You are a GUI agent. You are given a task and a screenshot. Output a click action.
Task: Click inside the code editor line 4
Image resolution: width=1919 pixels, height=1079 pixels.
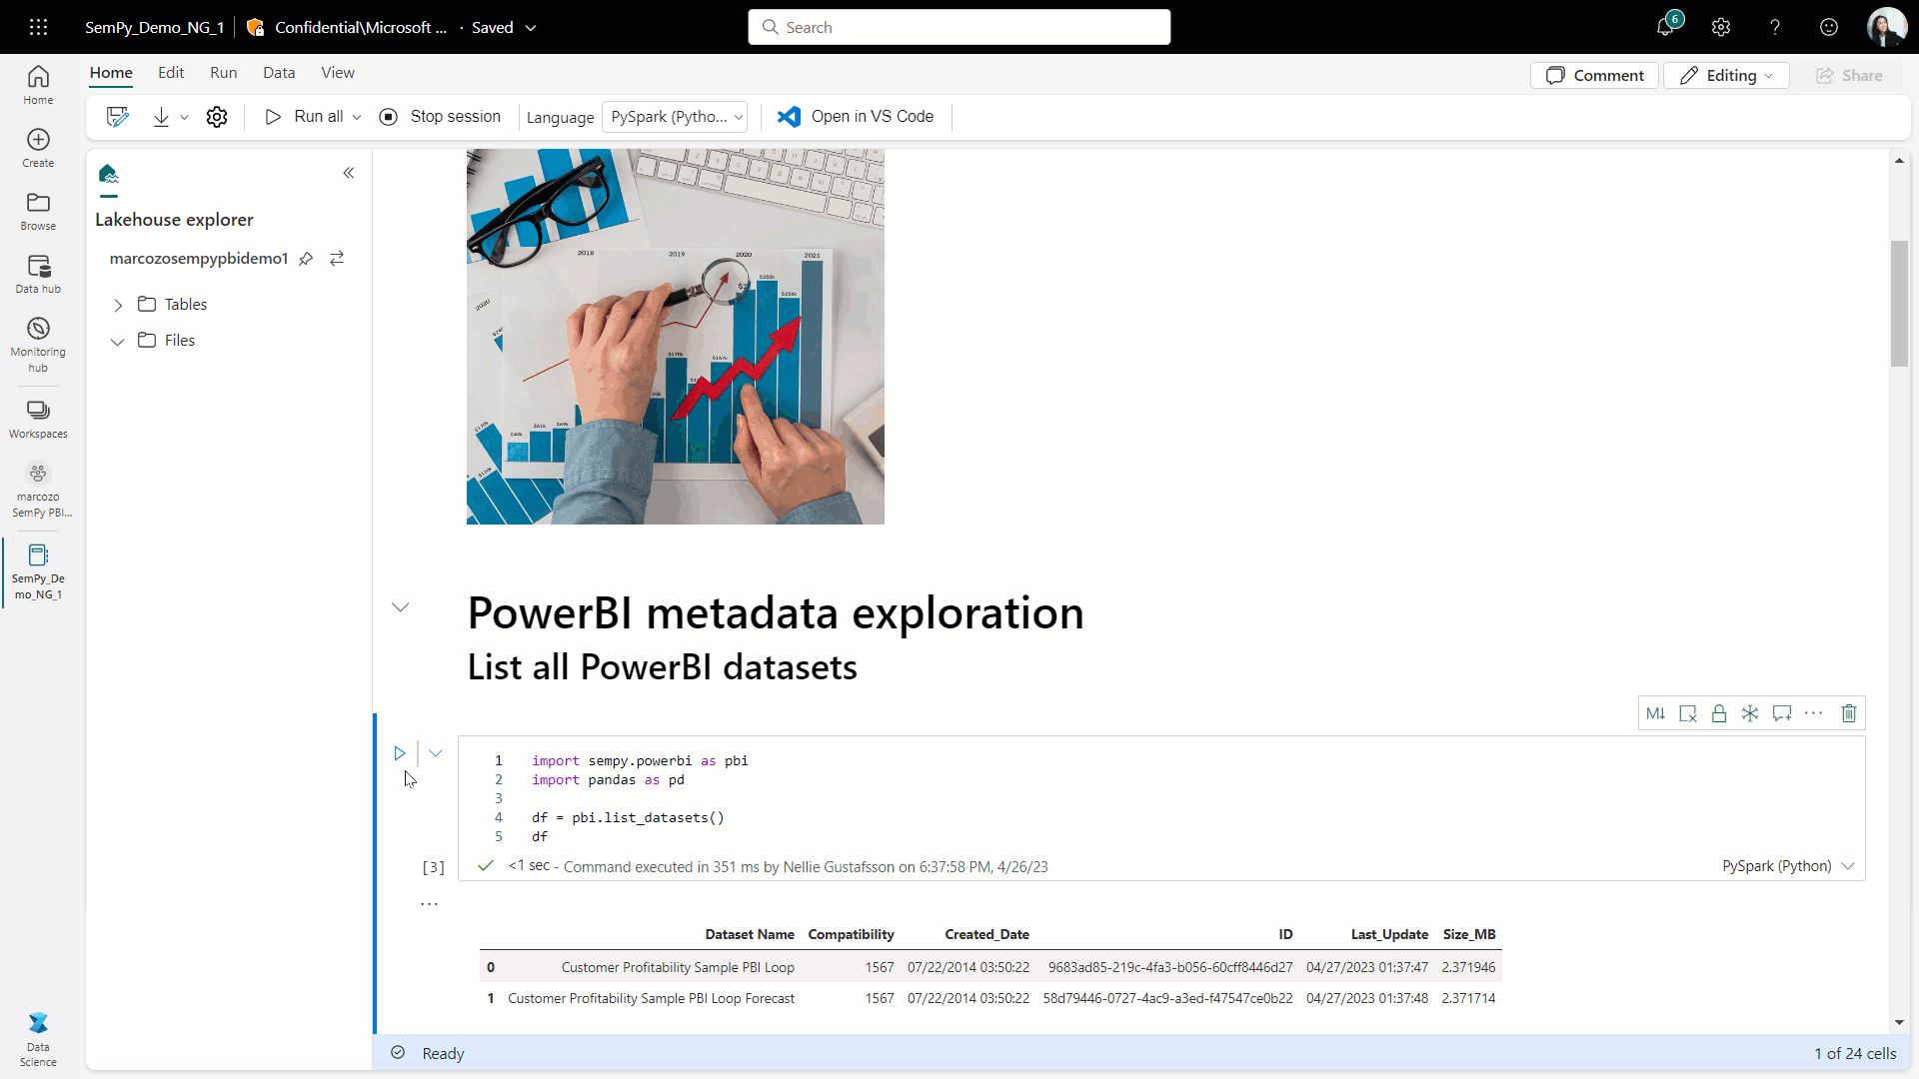628,818
